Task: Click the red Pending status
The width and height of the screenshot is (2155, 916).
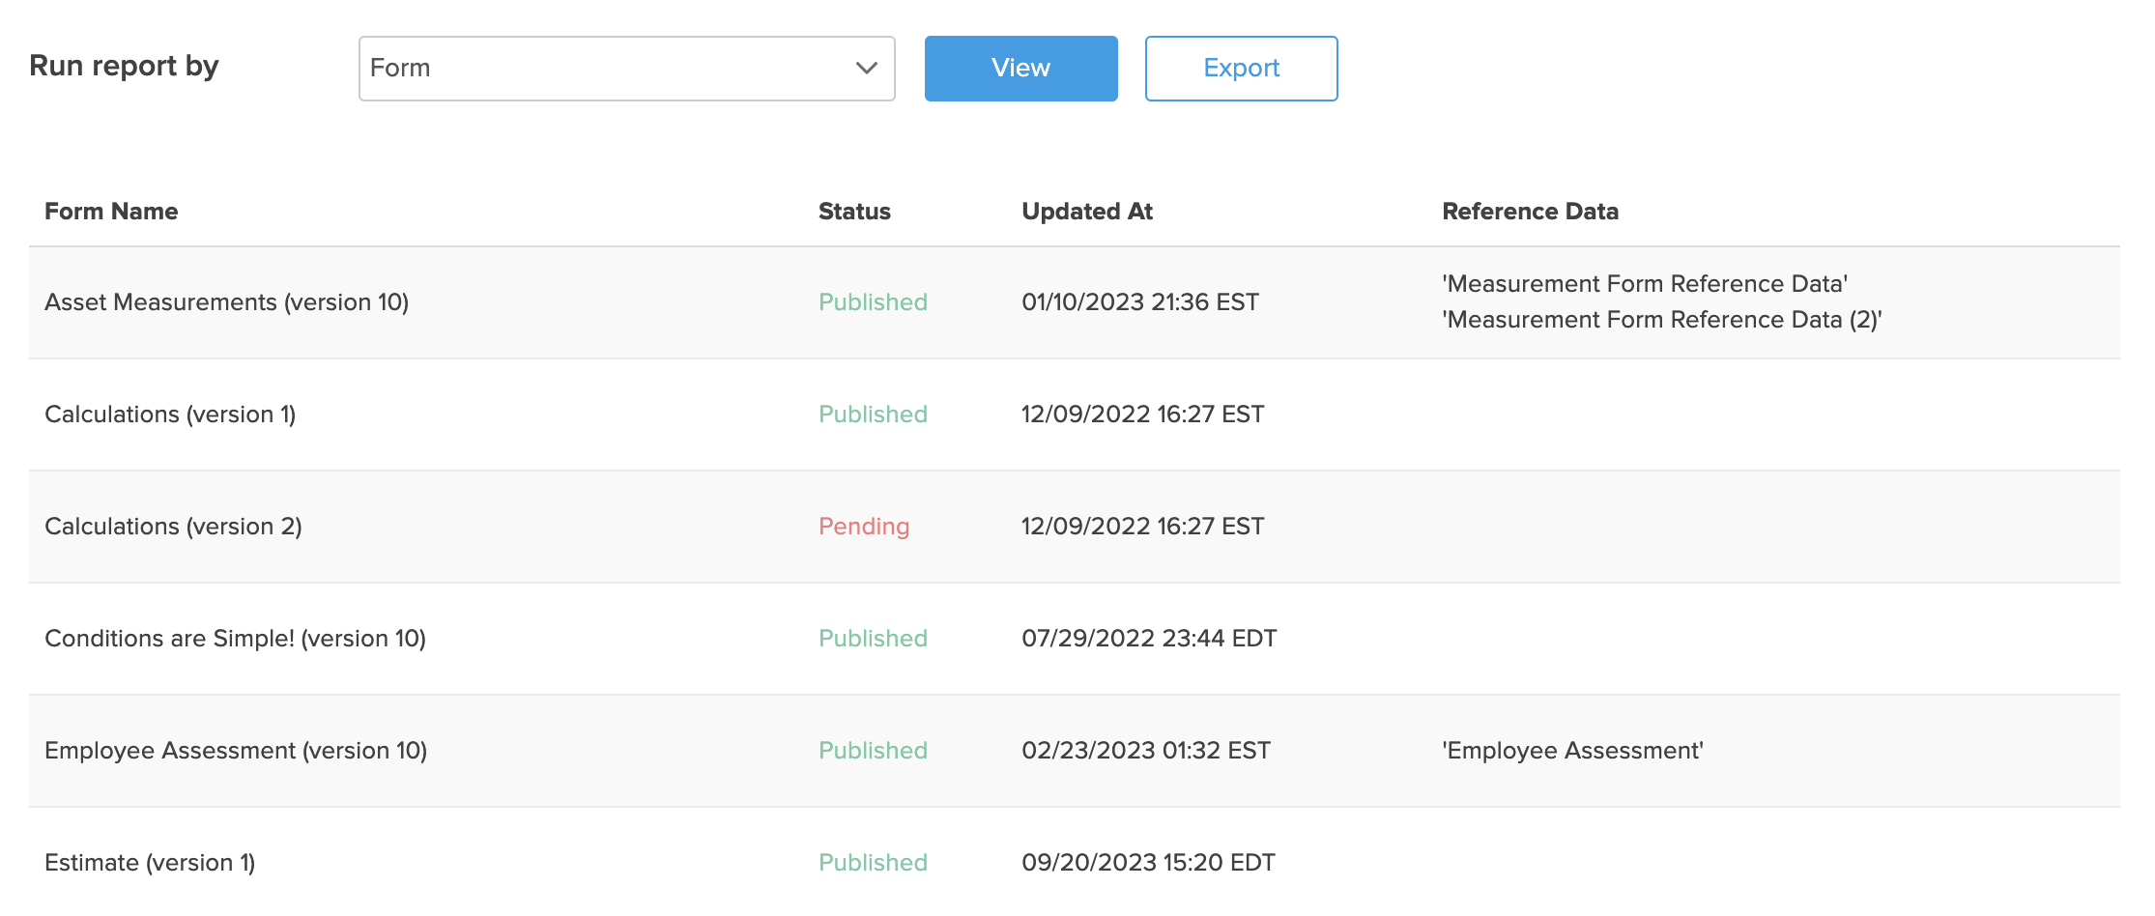Action: 864,527
